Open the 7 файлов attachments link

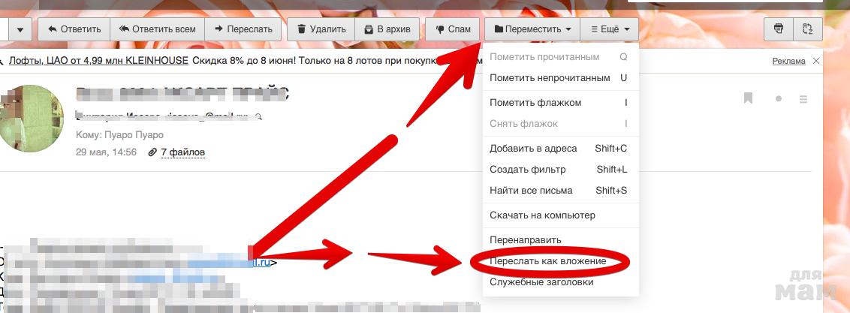pos(182,152)
